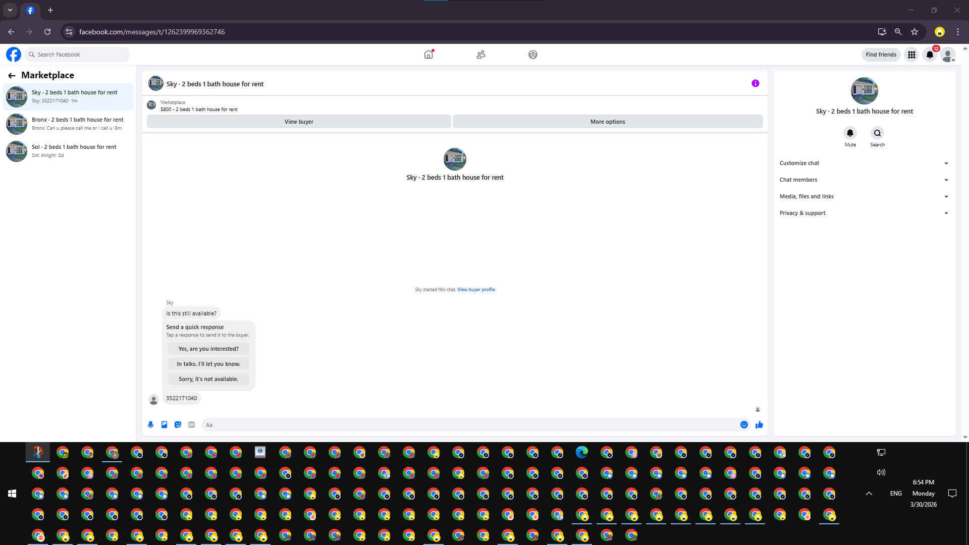Send a thumbs-up like
This screenshot has width=969, height=545.
coord(759,425)
